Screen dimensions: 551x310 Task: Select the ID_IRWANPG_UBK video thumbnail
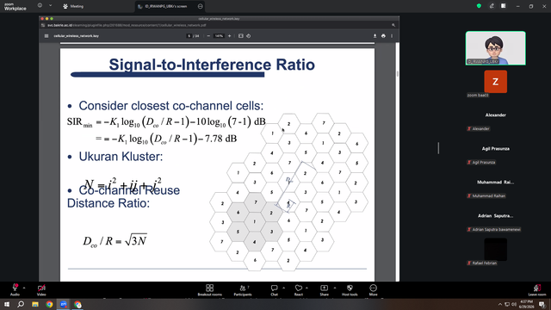(x=496, y=48)
